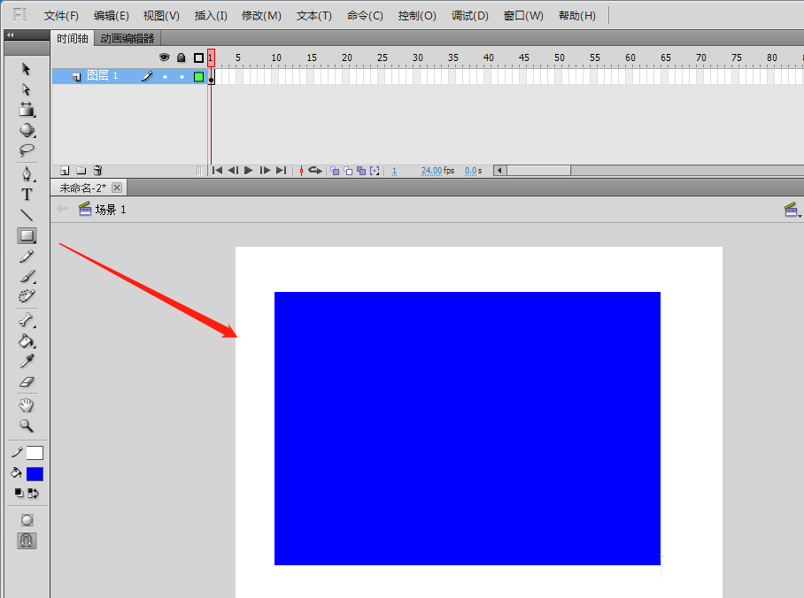Screen dimensions: 804x598
Task: Toggle lock all layers icon
Action: click(x=181, y=57)
